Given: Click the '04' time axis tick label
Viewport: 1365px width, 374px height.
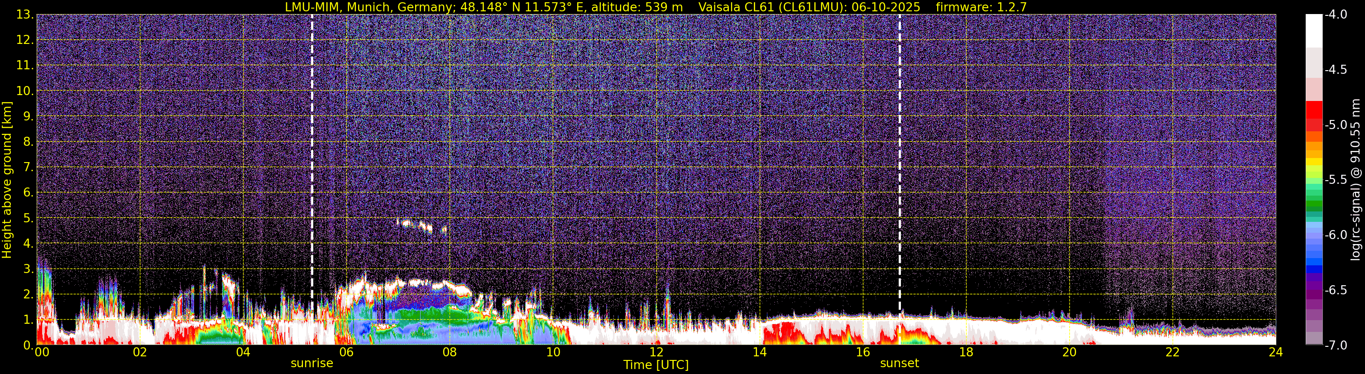Looking at the screenshot, I should 243,352.
